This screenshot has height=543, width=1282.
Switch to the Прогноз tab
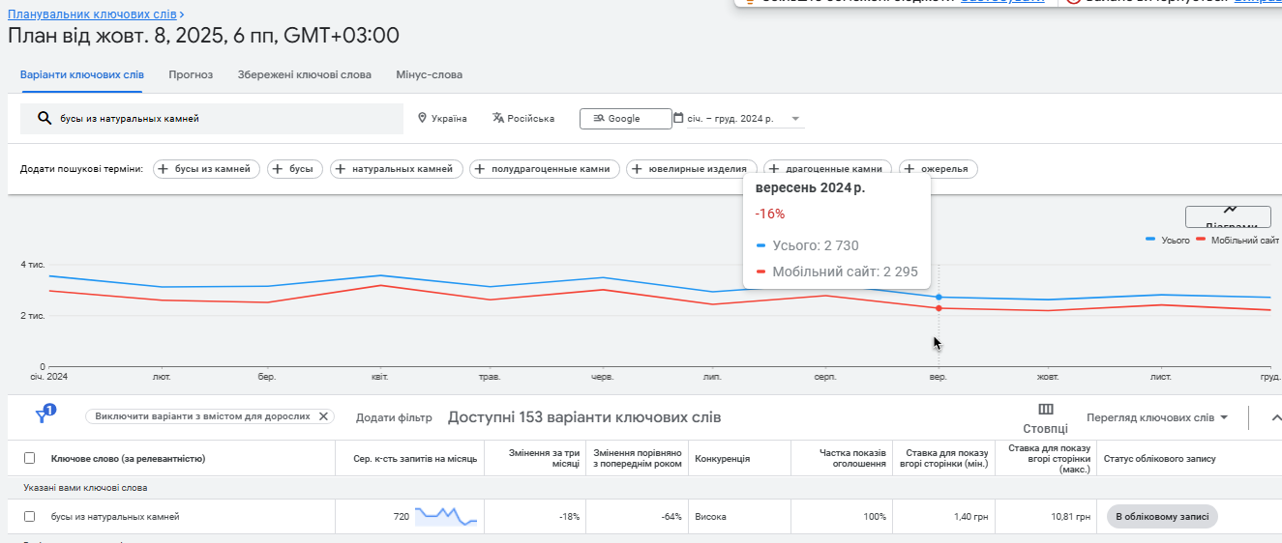[191, 74]
